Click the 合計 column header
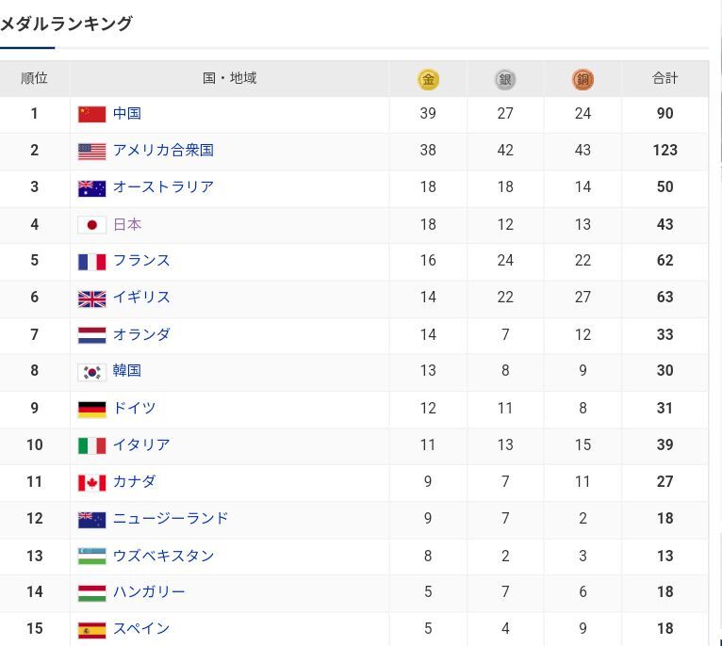 point(665,78)
